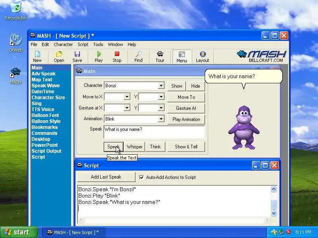The height and width of the screenshot is (238, 318).
Task: Click the Whisper button
Action: 134,147
